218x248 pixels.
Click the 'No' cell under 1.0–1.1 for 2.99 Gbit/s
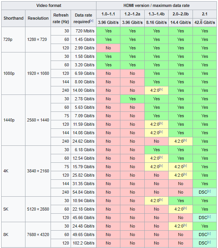[x=108, y=48]
